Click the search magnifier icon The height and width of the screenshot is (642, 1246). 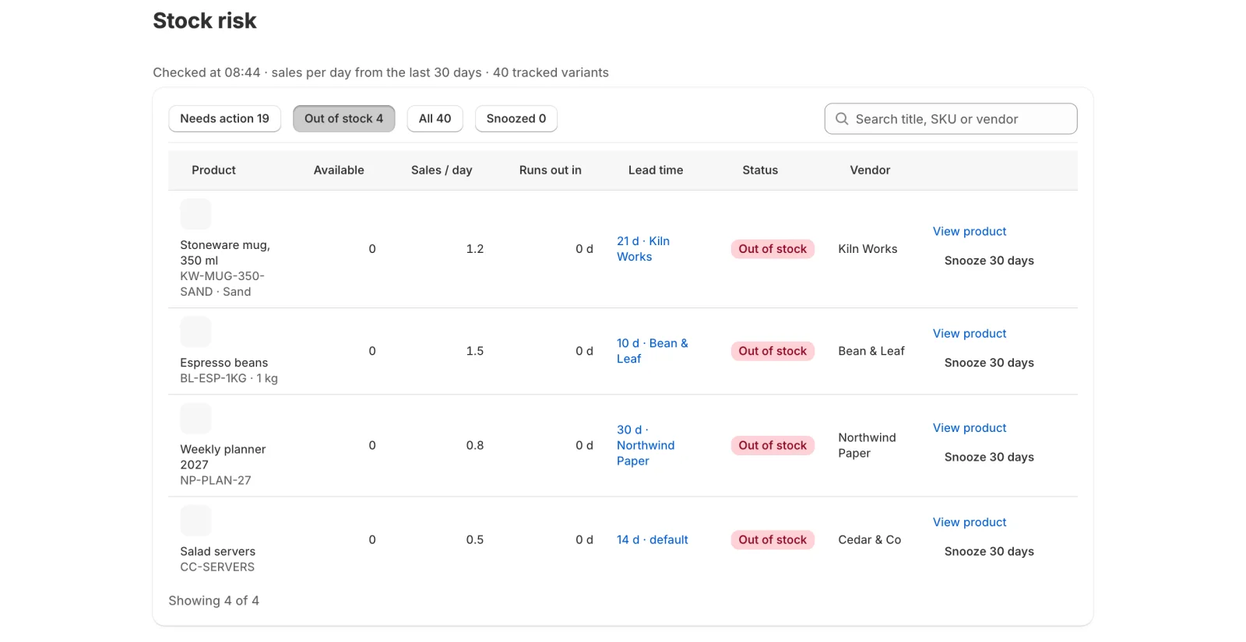(x=842, y=119)
